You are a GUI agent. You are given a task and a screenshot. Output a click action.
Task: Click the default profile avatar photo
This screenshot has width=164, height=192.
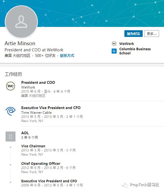pos(21,22)
